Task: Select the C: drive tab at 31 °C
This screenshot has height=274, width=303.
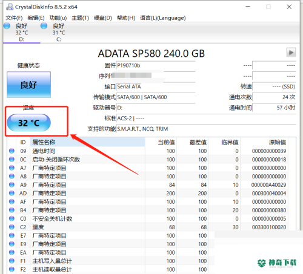Action: 59,32
